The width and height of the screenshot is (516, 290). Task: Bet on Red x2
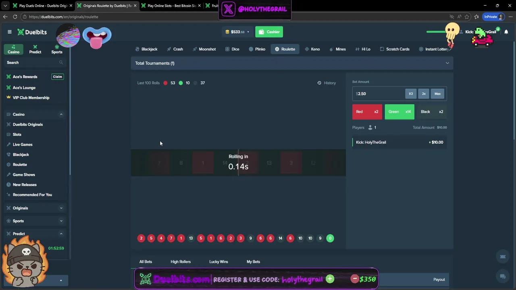[367, 112]
